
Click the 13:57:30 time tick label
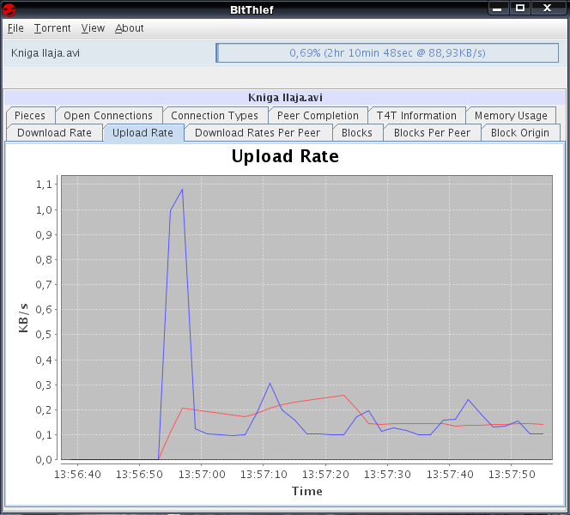coord(387,475)
